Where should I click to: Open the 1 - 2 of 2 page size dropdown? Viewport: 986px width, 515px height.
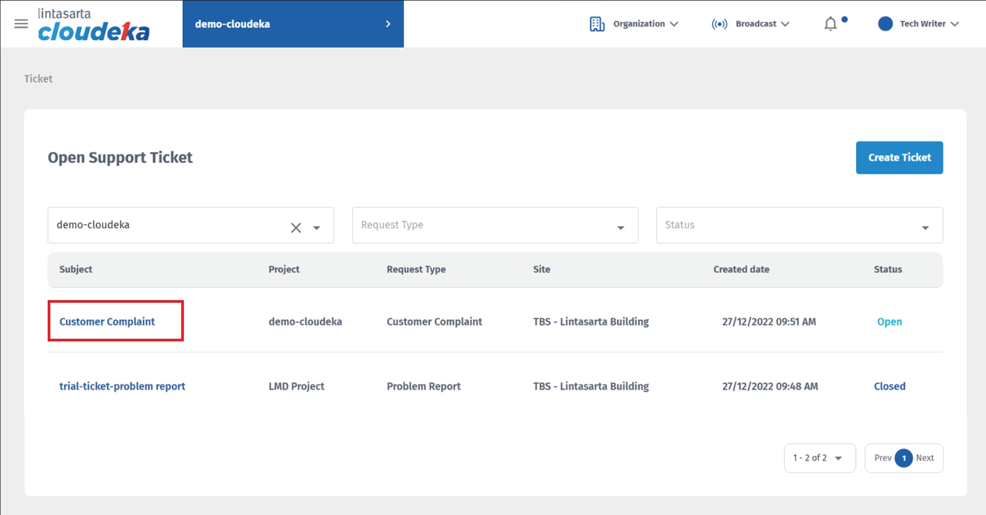tap(819, 458)
